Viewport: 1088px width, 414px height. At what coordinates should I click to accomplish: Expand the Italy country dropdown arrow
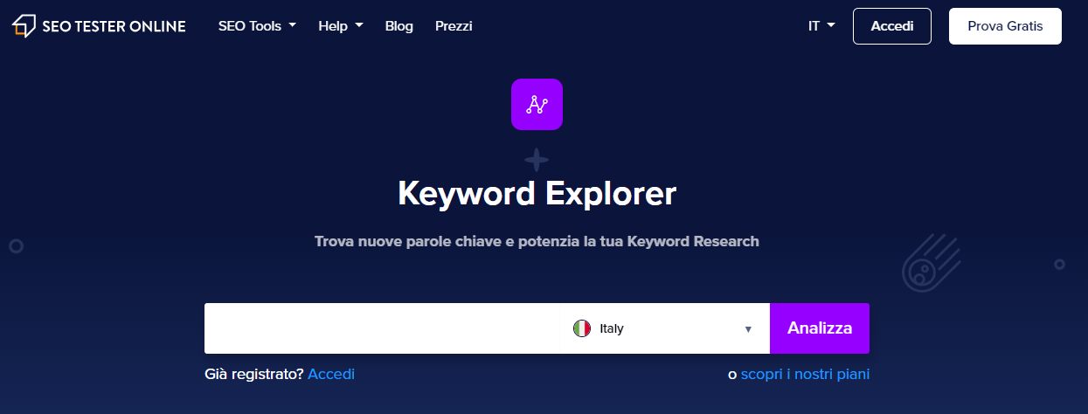[x=748, y=329]
